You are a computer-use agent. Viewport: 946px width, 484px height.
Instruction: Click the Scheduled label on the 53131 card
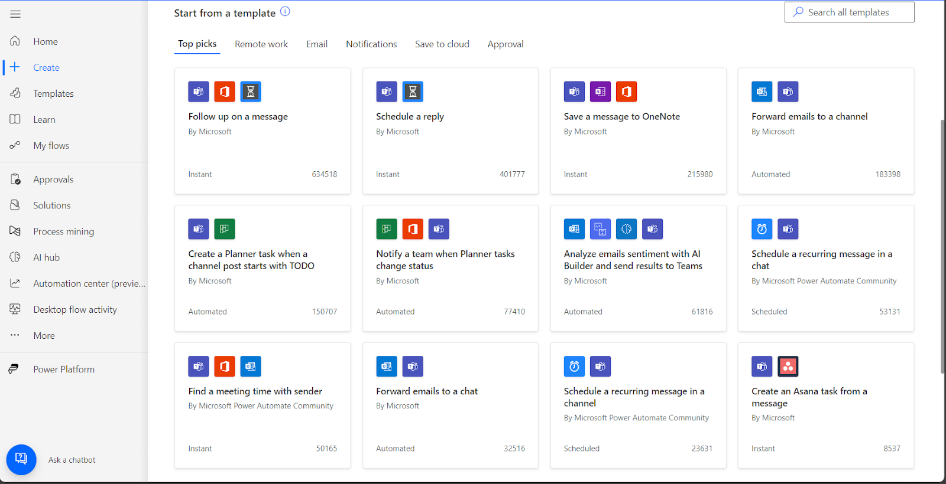[769, 312]
